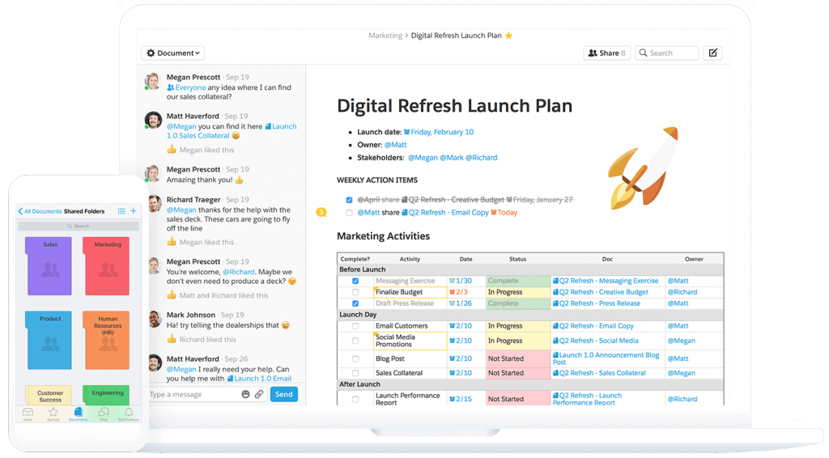Check the Launch Performance Report complete box
Viewport: 829px width, 458px height.
point(355,400)
